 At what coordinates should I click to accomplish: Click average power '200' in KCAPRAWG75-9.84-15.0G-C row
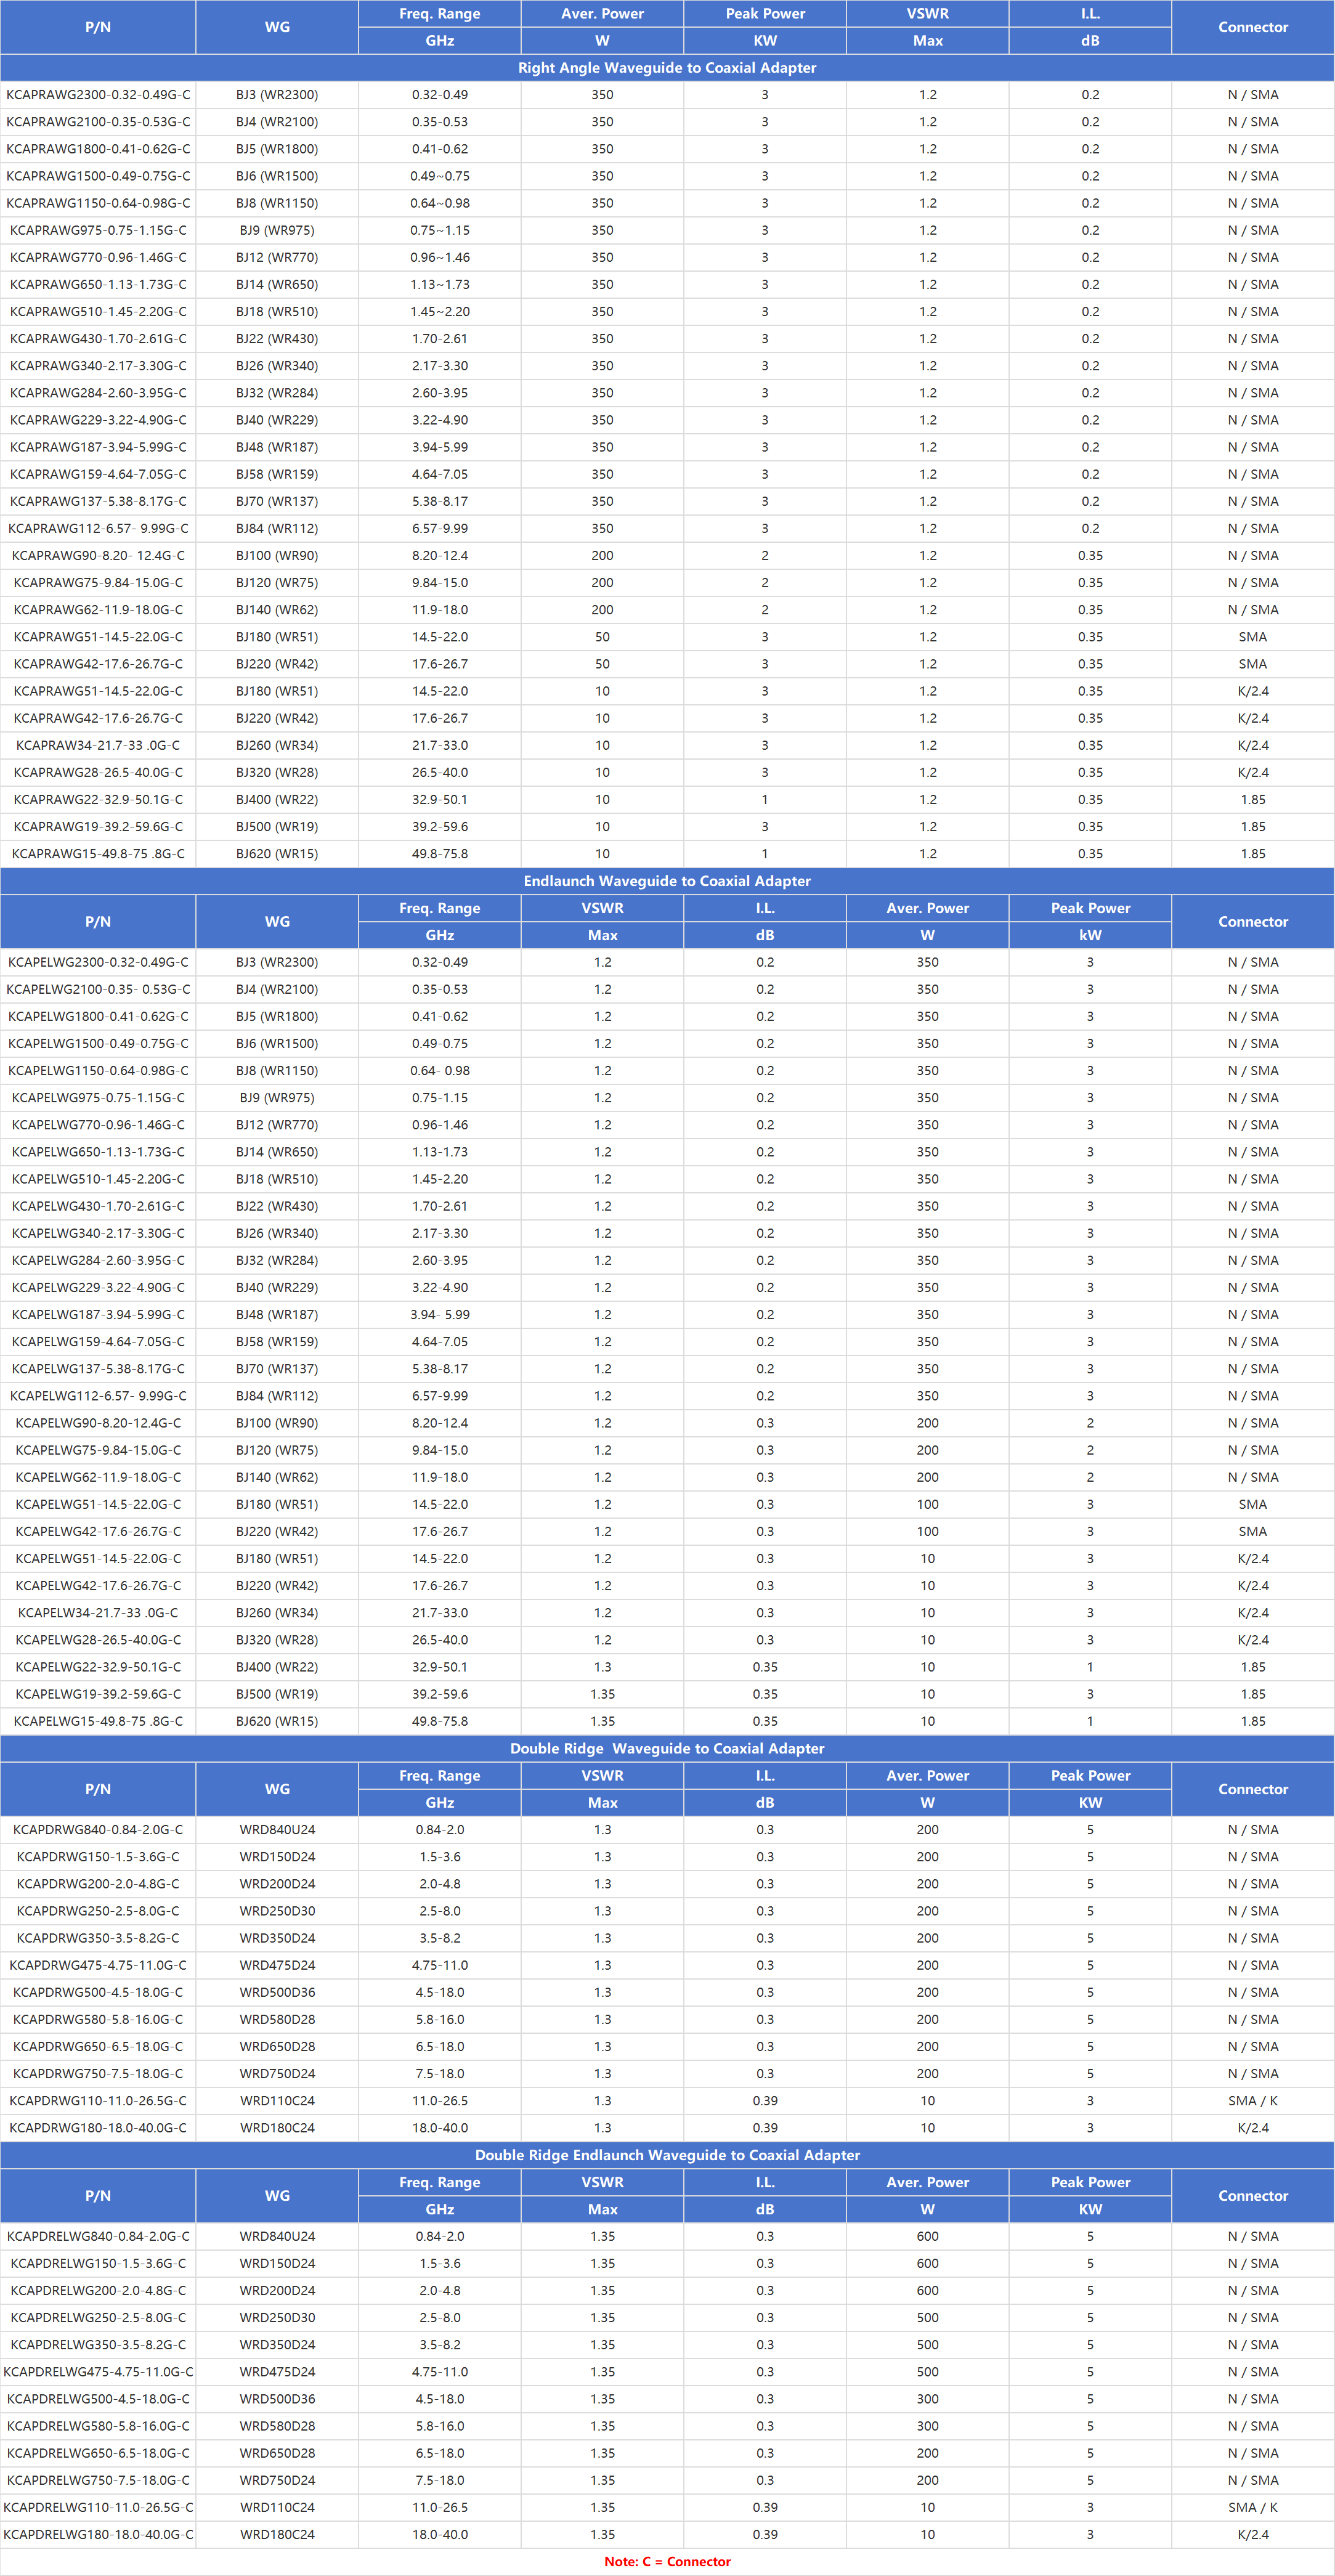pos(602,582)
